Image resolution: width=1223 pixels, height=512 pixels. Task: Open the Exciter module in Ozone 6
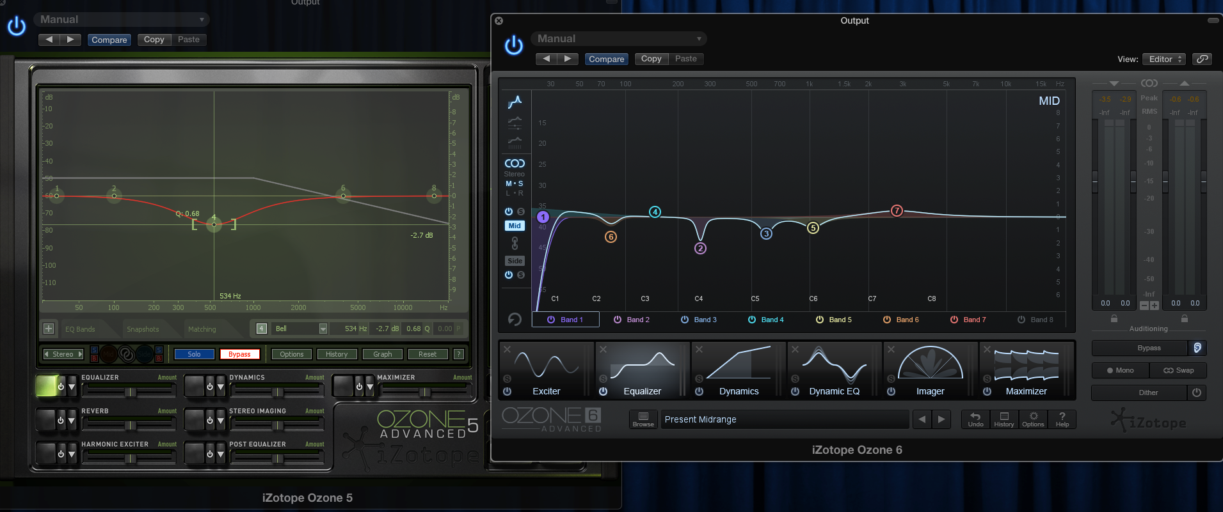pyautogui.click(x=547, y=371)
